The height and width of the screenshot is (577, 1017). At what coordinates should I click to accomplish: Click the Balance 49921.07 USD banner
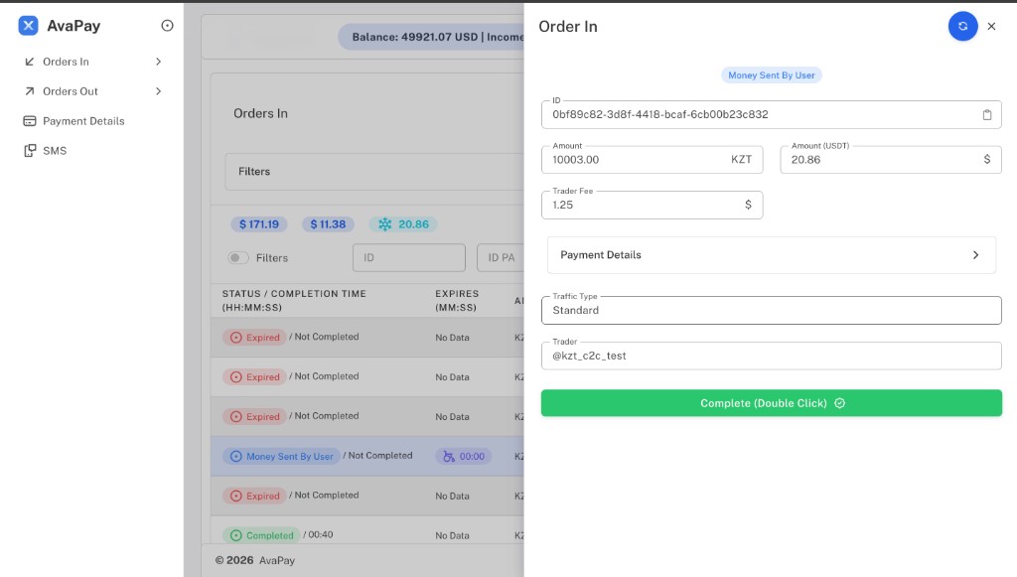click(431, 37)
